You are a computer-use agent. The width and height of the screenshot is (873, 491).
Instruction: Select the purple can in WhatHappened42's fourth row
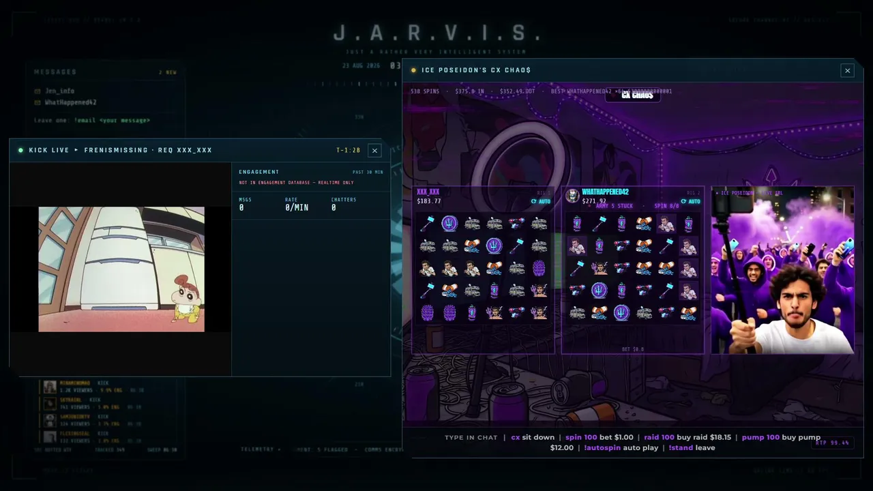[x=621, y=291]
